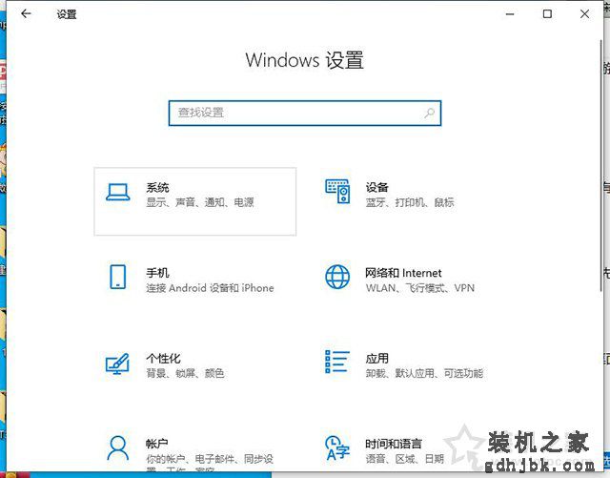
Task: Select the 个性化 category title
Action: point(163,358)
